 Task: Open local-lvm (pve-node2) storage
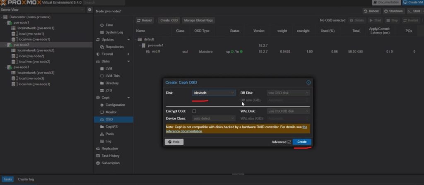pos(34,62)
